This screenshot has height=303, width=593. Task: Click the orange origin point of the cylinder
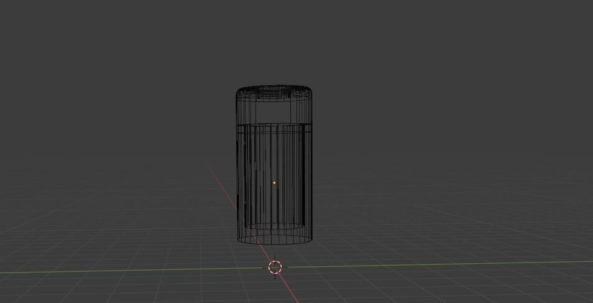pyautogui.click(x=274, y=183)
